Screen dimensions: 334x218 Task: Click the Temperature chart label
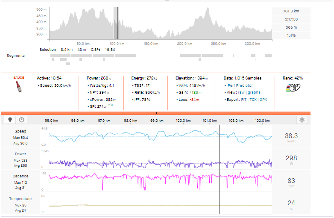20,199
